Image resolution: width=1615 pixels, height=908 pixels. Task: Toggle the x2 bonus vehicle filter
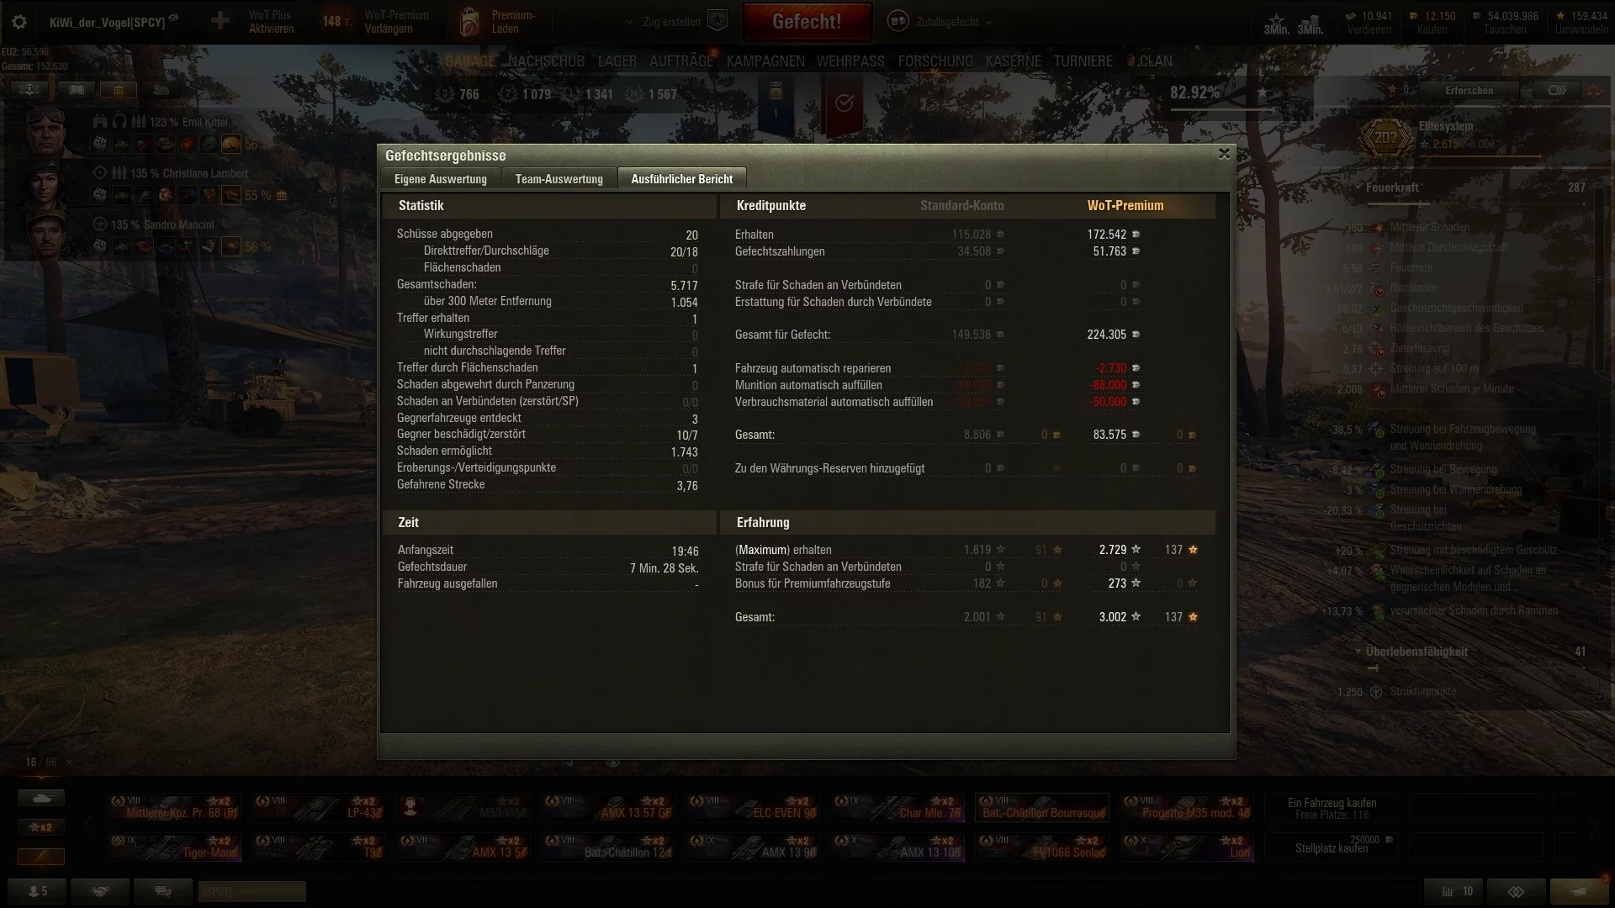click(x=40, y=827)
